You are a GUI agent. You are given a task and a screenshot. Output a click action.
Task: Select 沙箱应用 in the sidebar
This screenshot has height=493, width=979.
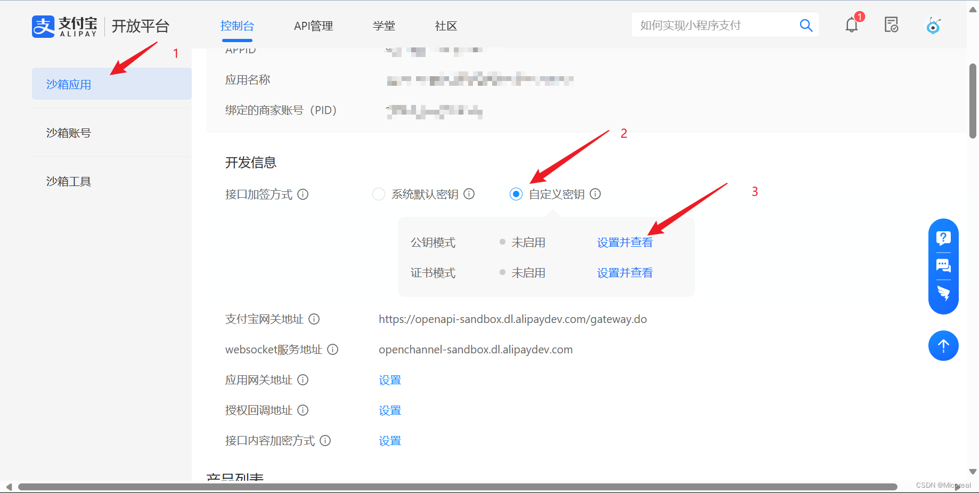coord(112,84)
